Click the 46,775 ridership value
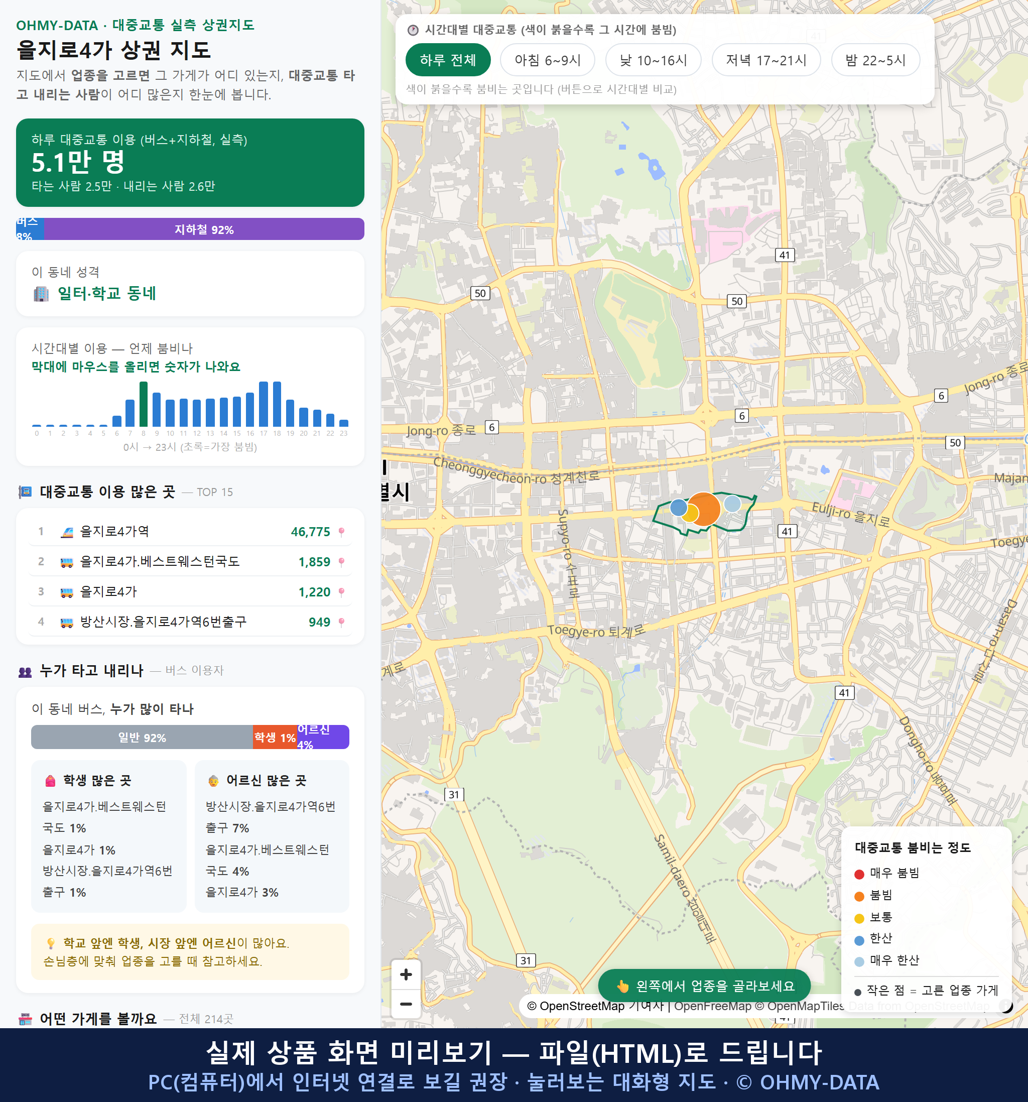The width and height of the screenshot is (1028, 1102). (310, 532)
